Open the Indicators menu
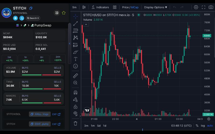 pyautogui.click(x=100, y=7)
